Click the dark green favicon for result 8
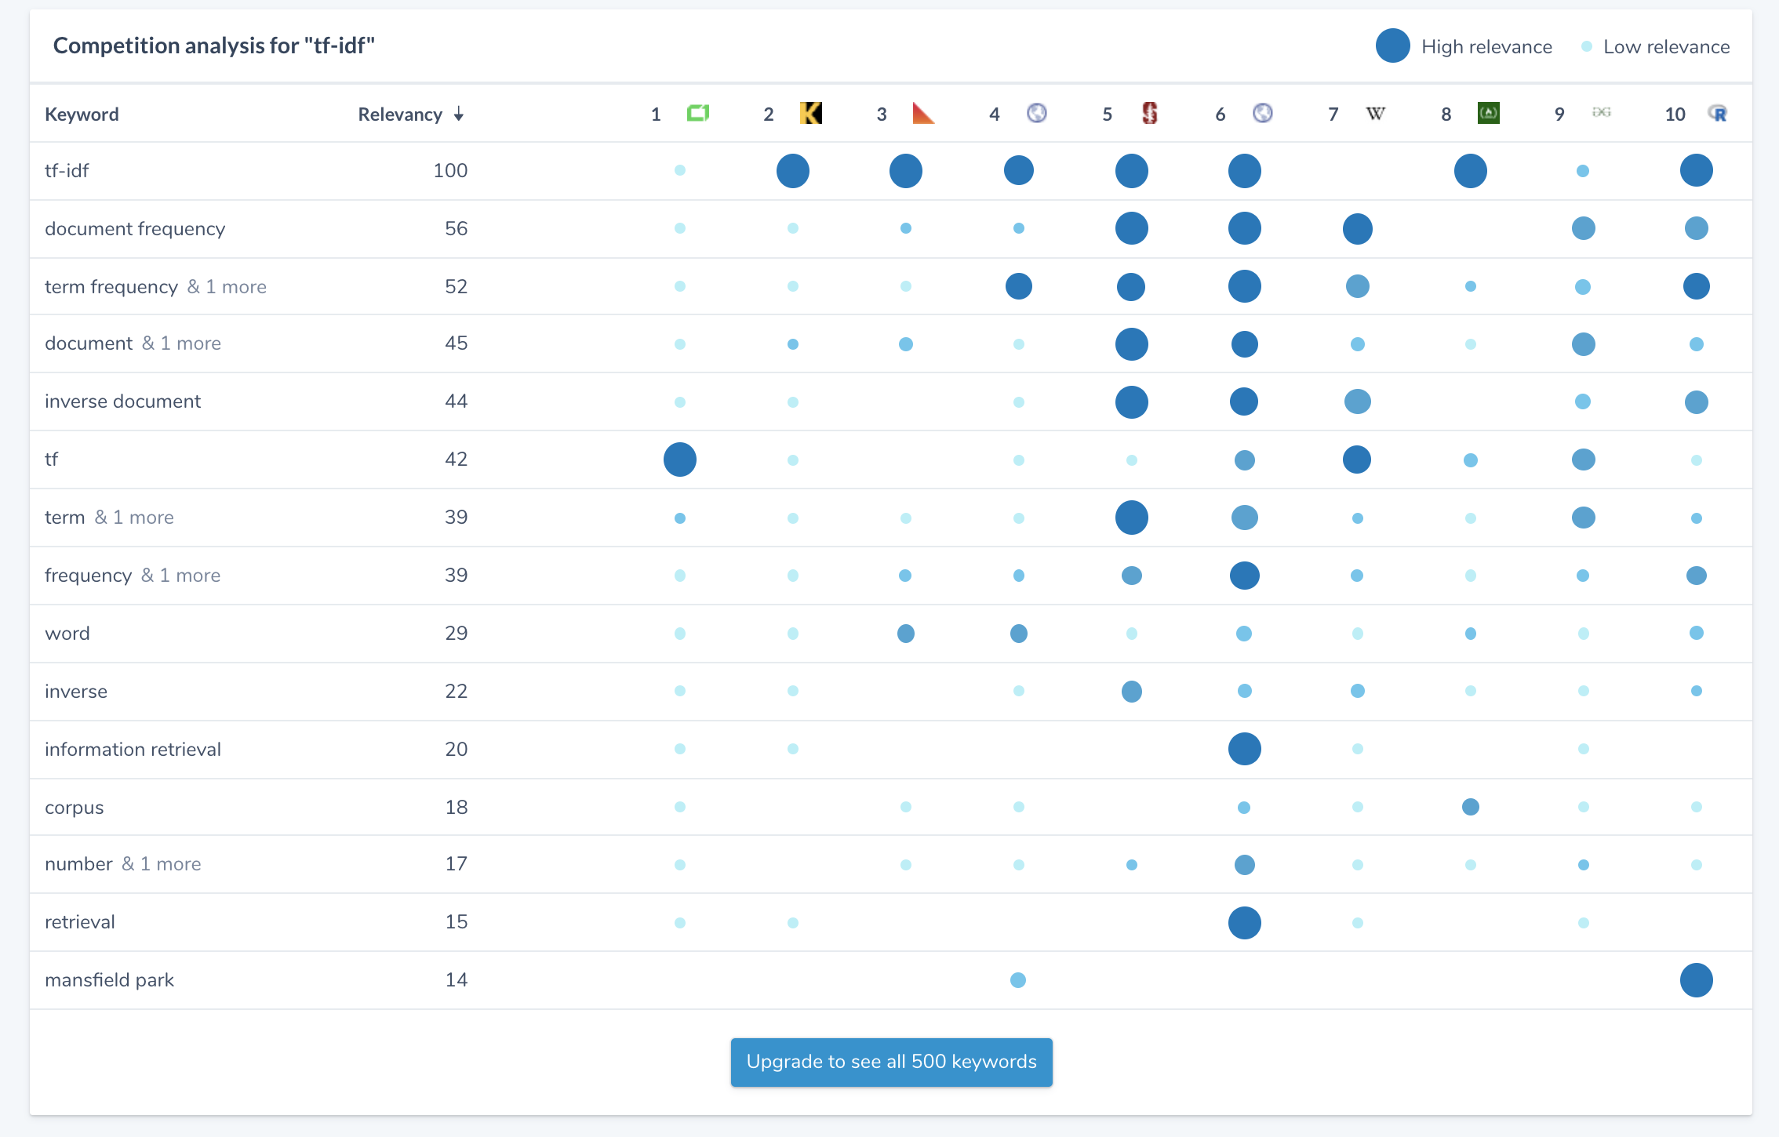 (x=1488, y=114)
